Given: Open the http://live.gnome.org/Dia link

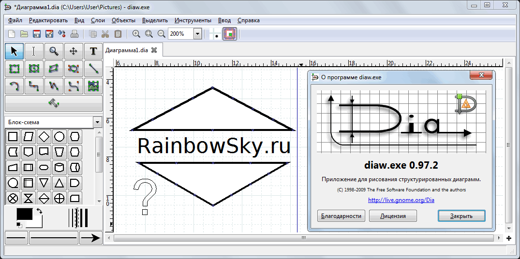Looking at the screenshot, I should 401,200.
